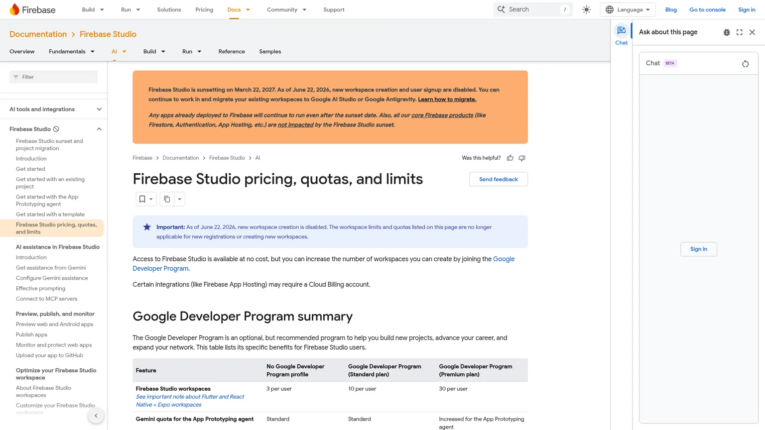This screenshot has width=765, height=430.
Task: Click the bug report icon in chat panel
Action: pos(727,32)
